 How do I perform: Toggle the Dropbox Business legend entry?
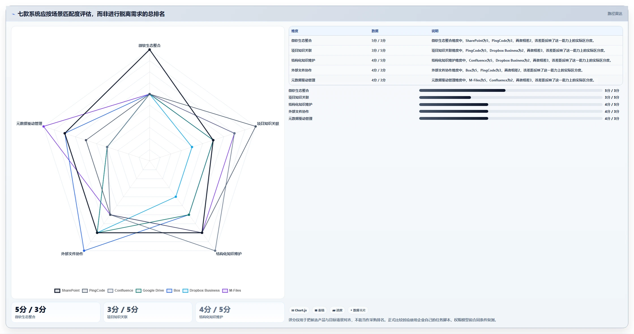coord(201,290)
